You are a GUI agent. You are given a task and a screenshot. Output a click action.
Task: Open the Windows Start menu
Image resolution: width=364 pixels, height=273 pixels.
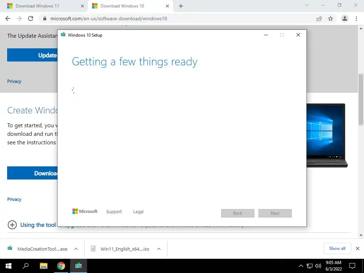(9, 266)
